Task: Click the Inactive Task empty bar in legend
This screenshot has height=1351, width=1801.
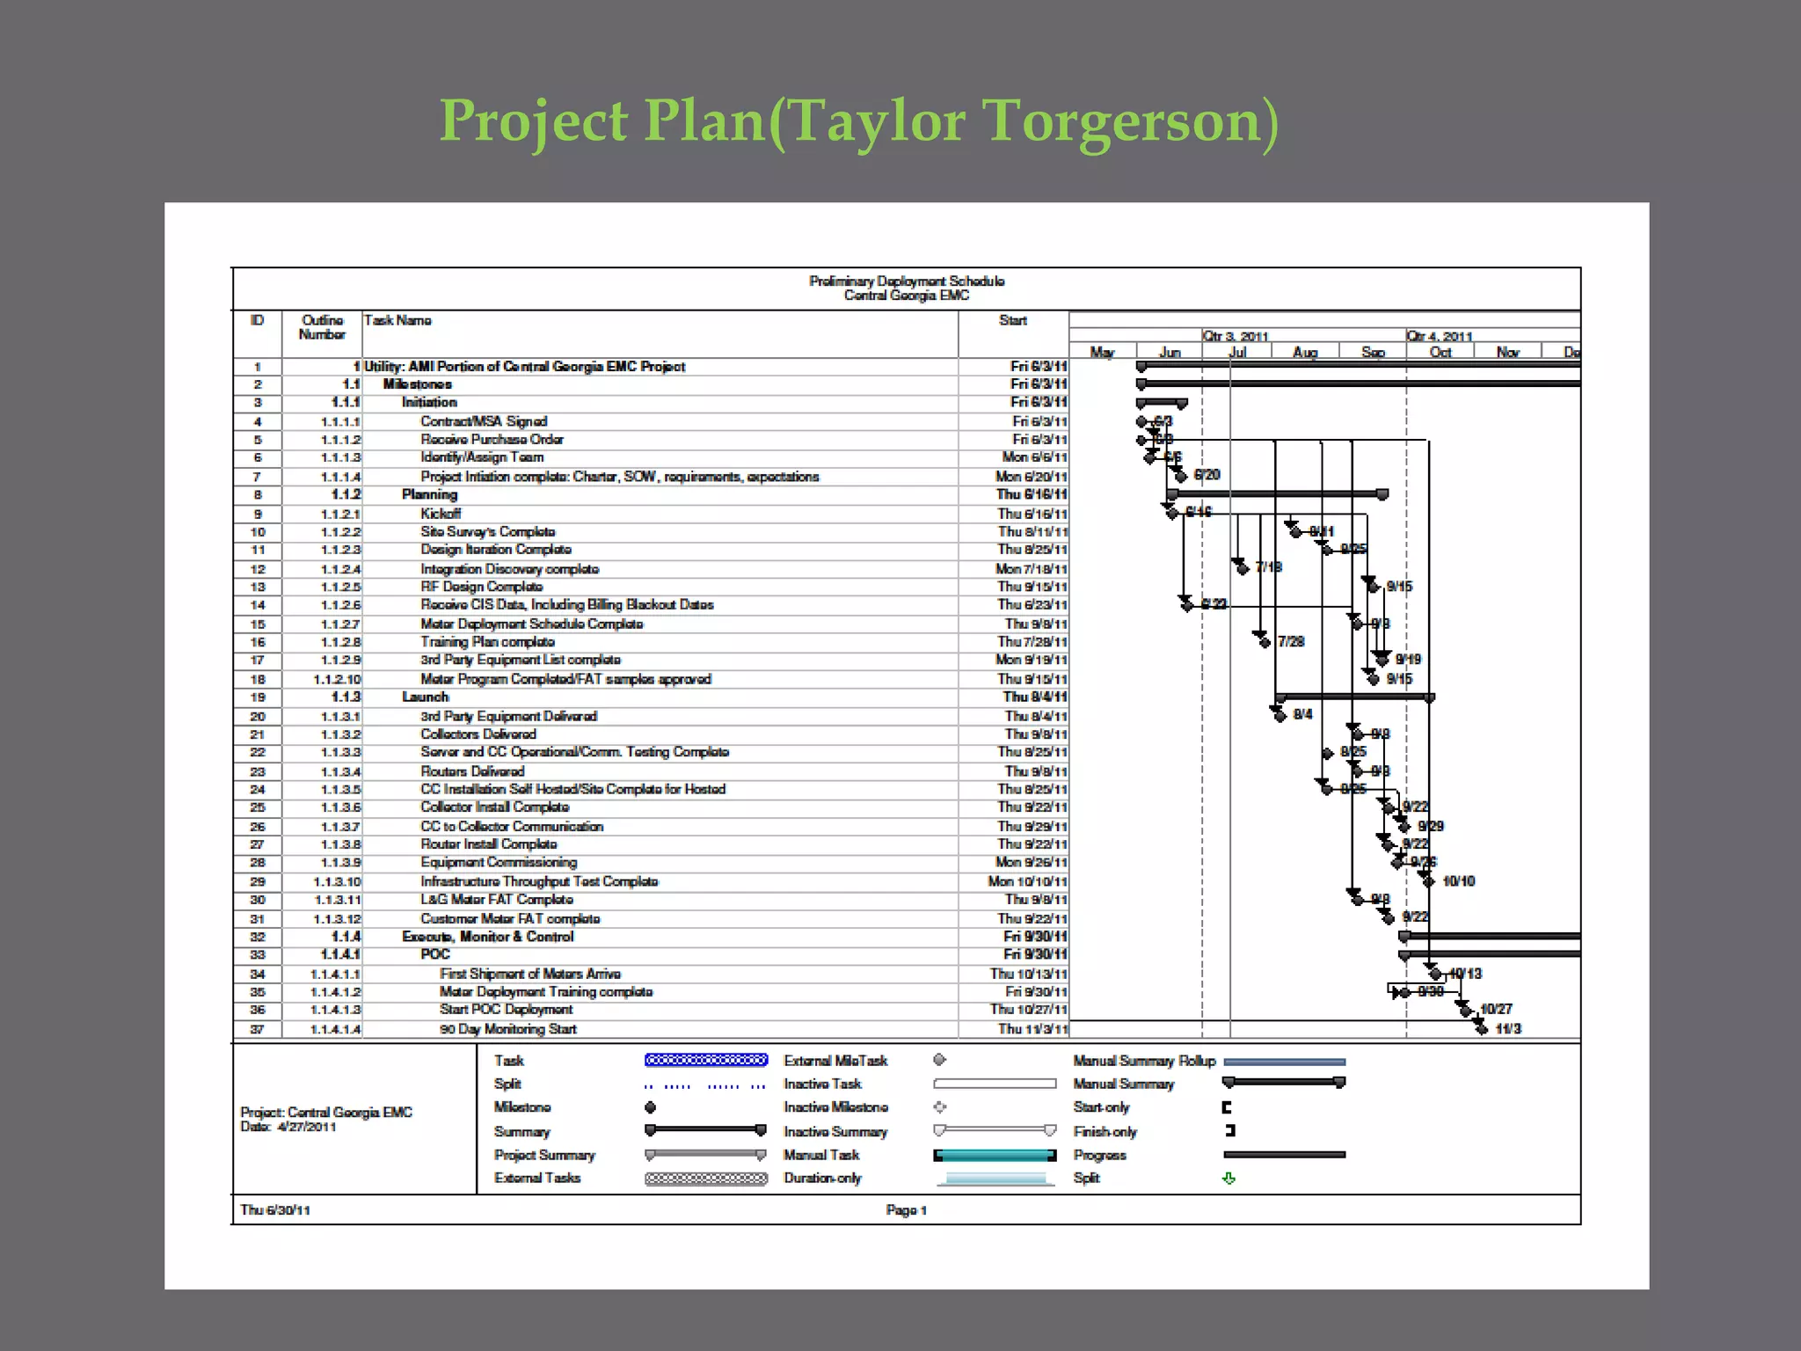Action: 995,1084
